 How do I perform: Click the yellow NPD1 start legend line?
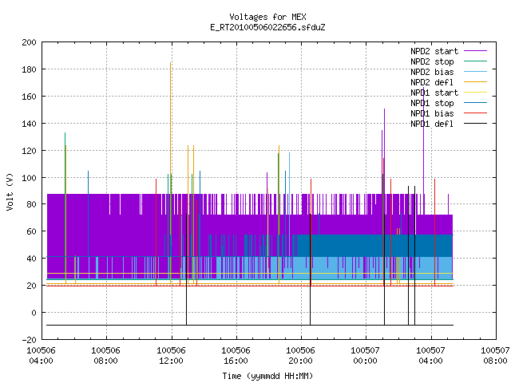point(475,93)
